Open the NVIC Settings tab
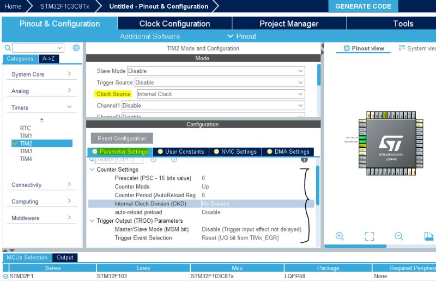 pyautogui.click(x=235, y=152)
